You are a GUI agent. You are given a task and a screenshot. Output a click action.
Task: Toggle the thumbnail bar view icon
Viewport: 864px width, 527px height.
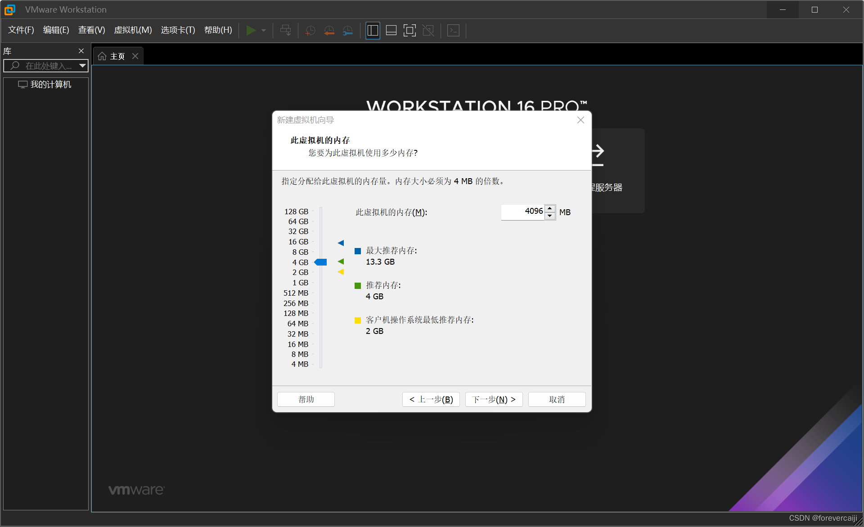tap(391, 30)
